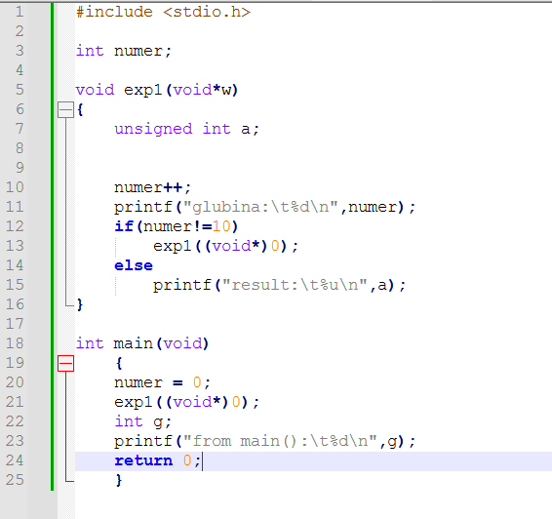
Task: Click line number 18 in the gutter
Action: click(15, 343)
